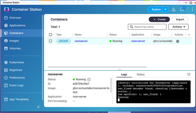Image resolution: width=196 pixels, height=113 pixels.
Task: Click the panel splitter drag handle
Action: point(120,69)
